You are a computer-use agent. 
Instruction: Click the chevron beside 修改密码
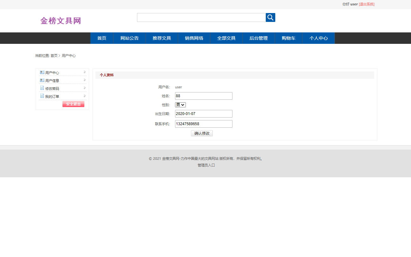click(84, 88)
